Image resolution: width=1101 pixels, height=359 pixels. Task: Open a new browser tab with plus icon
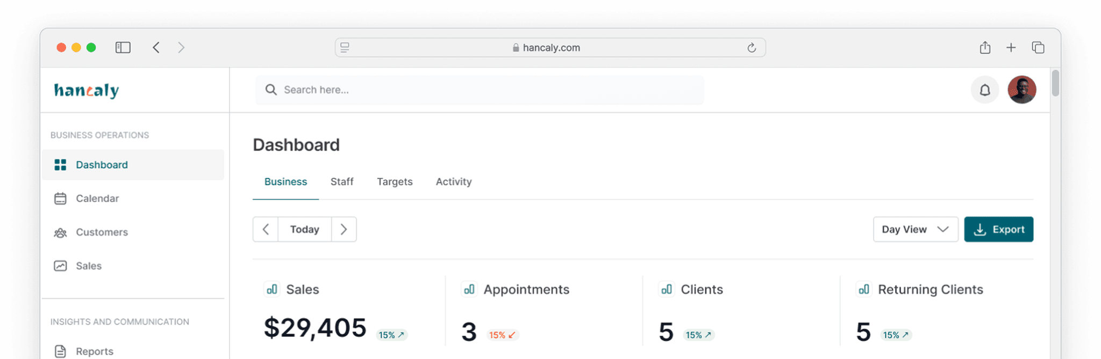tap(1011, 48)
